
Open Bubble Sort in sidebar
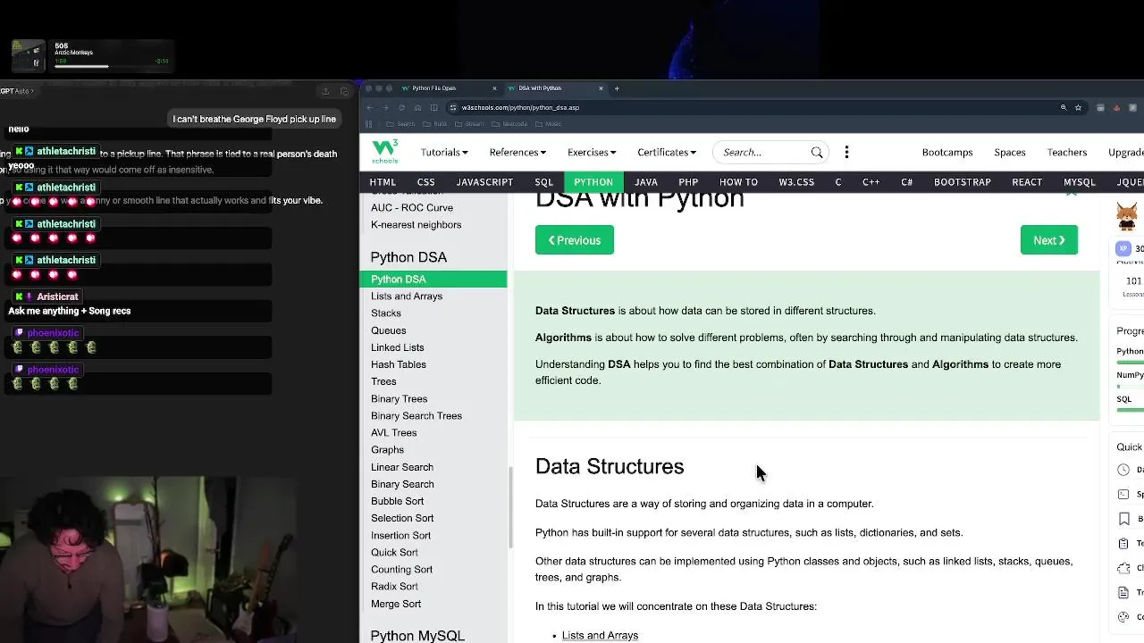[x=398, y=502]
